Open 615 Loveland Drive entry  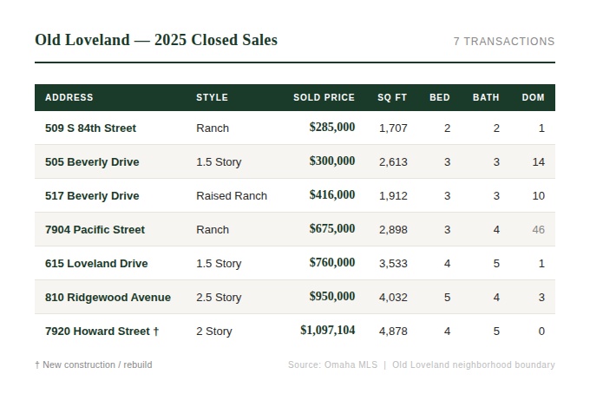96,264
